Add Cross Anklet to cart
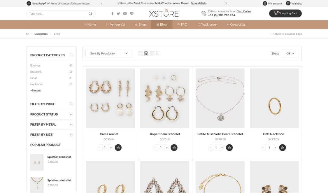The image size is (328, 193). click(118, 148)
